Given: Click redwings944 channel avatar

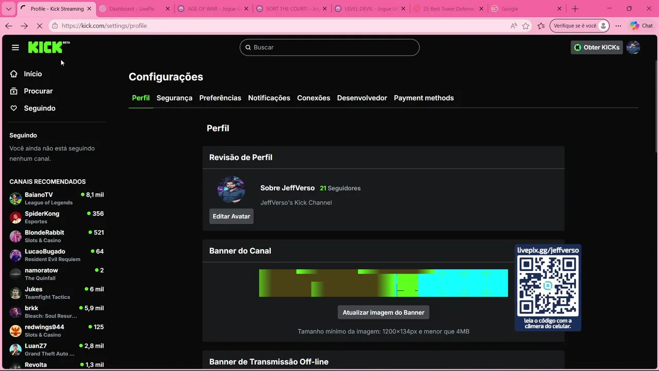Looking at the screenshot, I should pyautogui.click(x=15, y=330).
